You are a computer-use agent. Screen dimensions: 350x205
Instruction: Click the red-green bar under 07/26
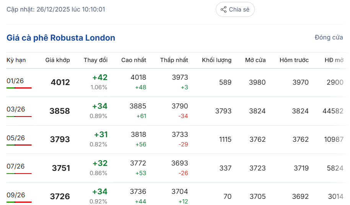(19, 174)
